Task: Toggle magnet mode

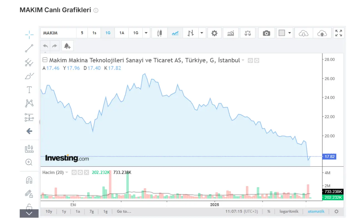Action: [x=29, y=180]
